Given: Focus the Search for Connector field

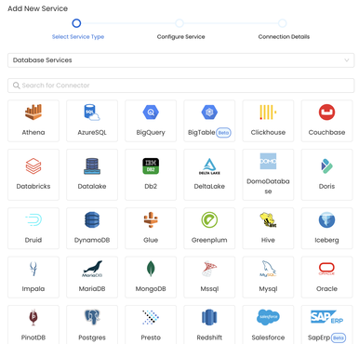Looking at the screenshot, I should click(x=181, y=86).
